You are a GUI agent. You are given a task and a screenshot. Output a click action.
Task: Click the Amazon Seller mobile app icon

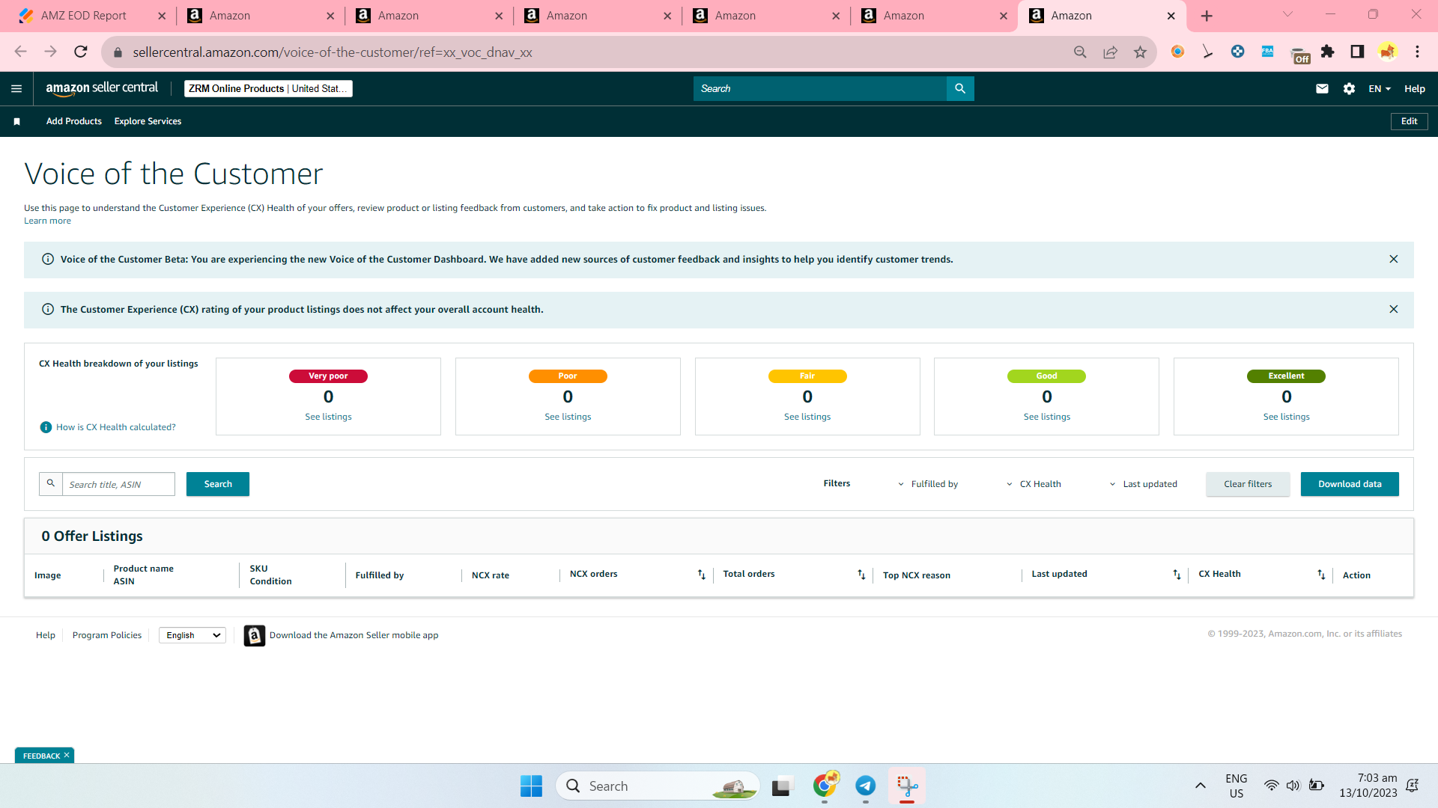pos(255,635)
